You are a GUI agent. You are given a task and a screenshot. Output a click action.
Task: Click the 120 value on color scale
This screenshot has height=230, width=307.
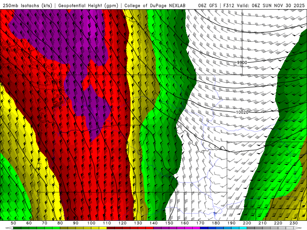pyautogui.click(x=122, y=223)
